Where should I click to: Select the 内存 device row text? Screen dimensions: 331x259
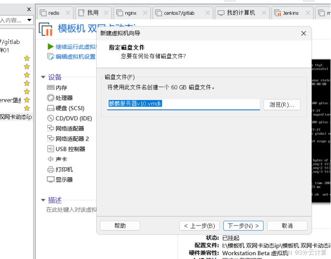pyautogui.click(x=61, y=87)
